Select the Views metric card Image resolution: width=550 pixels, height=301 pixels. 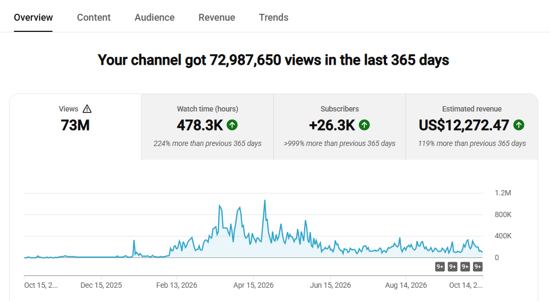coord(75,127)
